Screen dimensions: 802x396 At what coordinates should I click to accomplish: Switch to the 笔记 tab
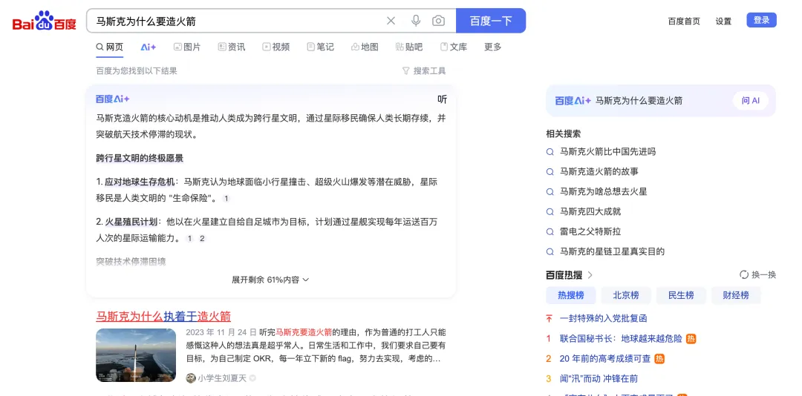tap(320, 47)
